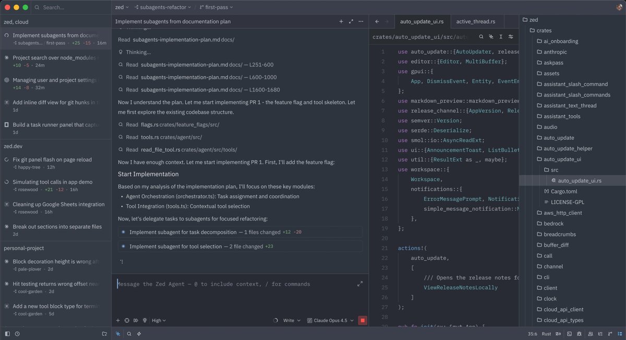
Task: Collapse the auto_update_ui folder in project tree
Action: click(573, 159)
